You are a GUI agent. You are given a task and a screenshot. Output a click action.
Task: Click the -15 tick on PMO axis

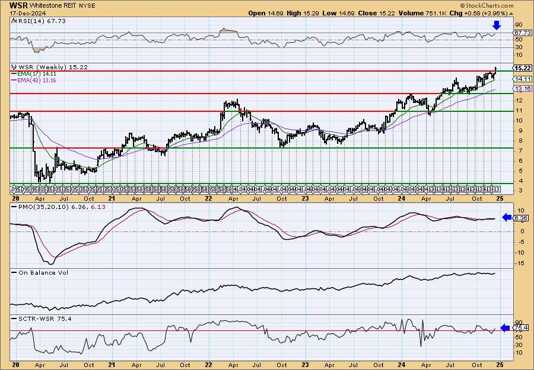pyautogui.click(x=519, y=263)
